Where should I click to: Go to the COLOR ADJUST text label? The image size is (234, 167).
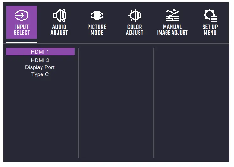pos(134,30)
